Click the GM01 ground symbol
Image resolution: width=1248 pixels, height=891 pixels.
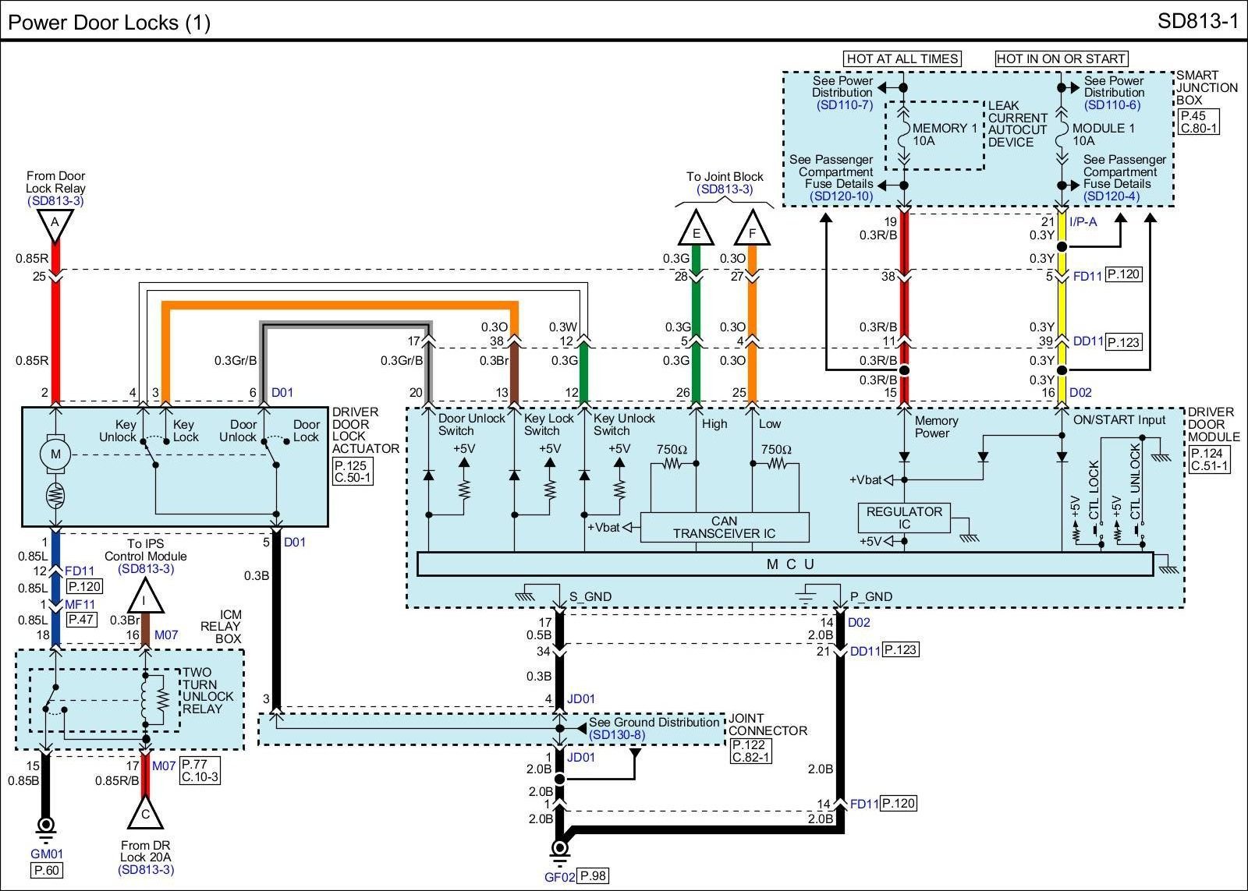(45, 825)
